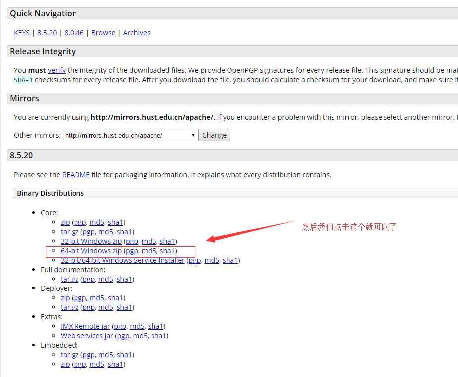Download the Web services jar
The width and height of the screenshot is (458, 377).
click(x=87, y=336)
